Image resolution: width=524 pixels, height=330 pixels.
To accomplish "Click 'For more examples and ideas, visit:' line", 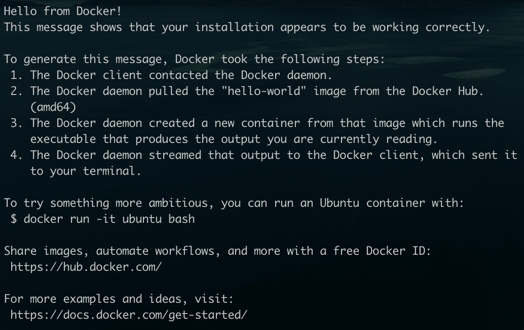I will (x=119, y=299).
